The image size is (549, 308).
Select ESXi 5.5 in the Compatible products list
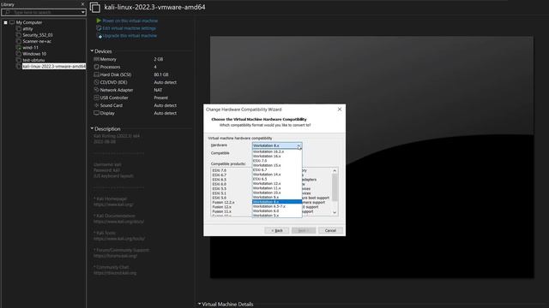tap(220, 188)
